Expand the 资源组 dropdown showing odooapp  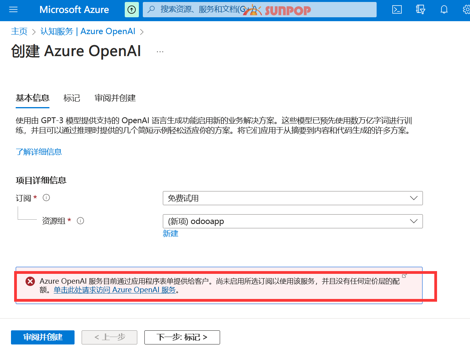click(293, 221)
